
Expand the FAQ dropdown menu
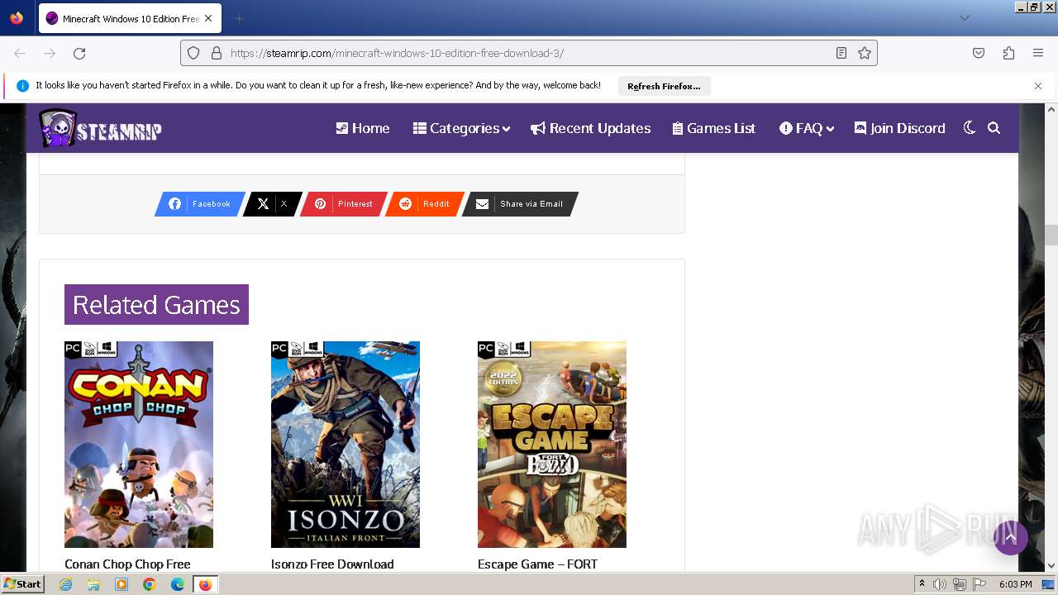coord(807,128)
